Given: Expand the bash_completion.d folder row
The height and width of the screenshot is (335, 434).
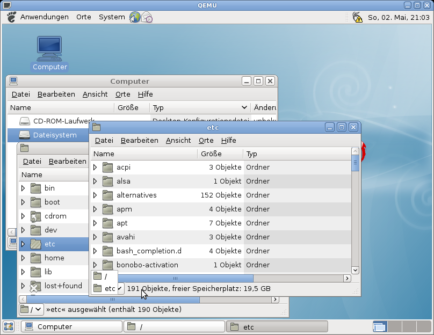Looking at the screenshot, I should 95,251.
